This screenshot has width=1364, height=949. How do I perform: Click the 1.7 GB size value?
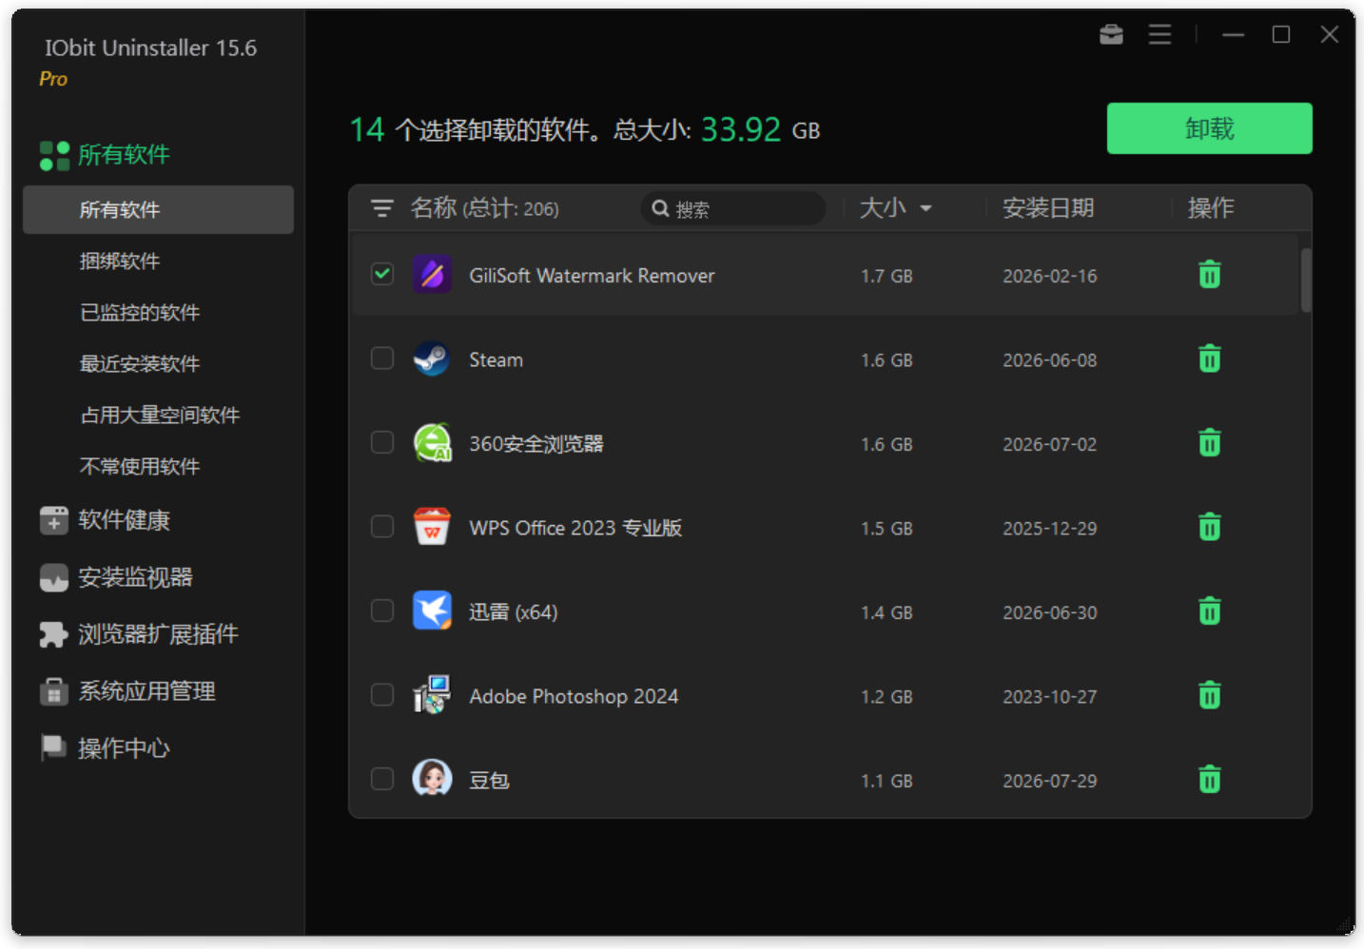[x=887, y=276]
